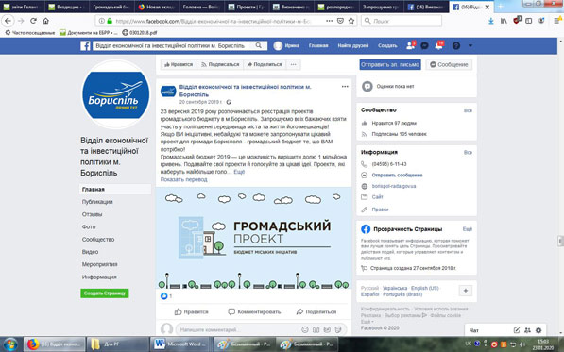This screenshot has width=564, height=352.
Task: Open Сообщество in the page sidebar
Action: [98, 240]
